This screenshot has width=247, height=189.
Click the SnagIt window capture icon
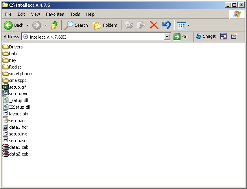(x=223, y=37)
